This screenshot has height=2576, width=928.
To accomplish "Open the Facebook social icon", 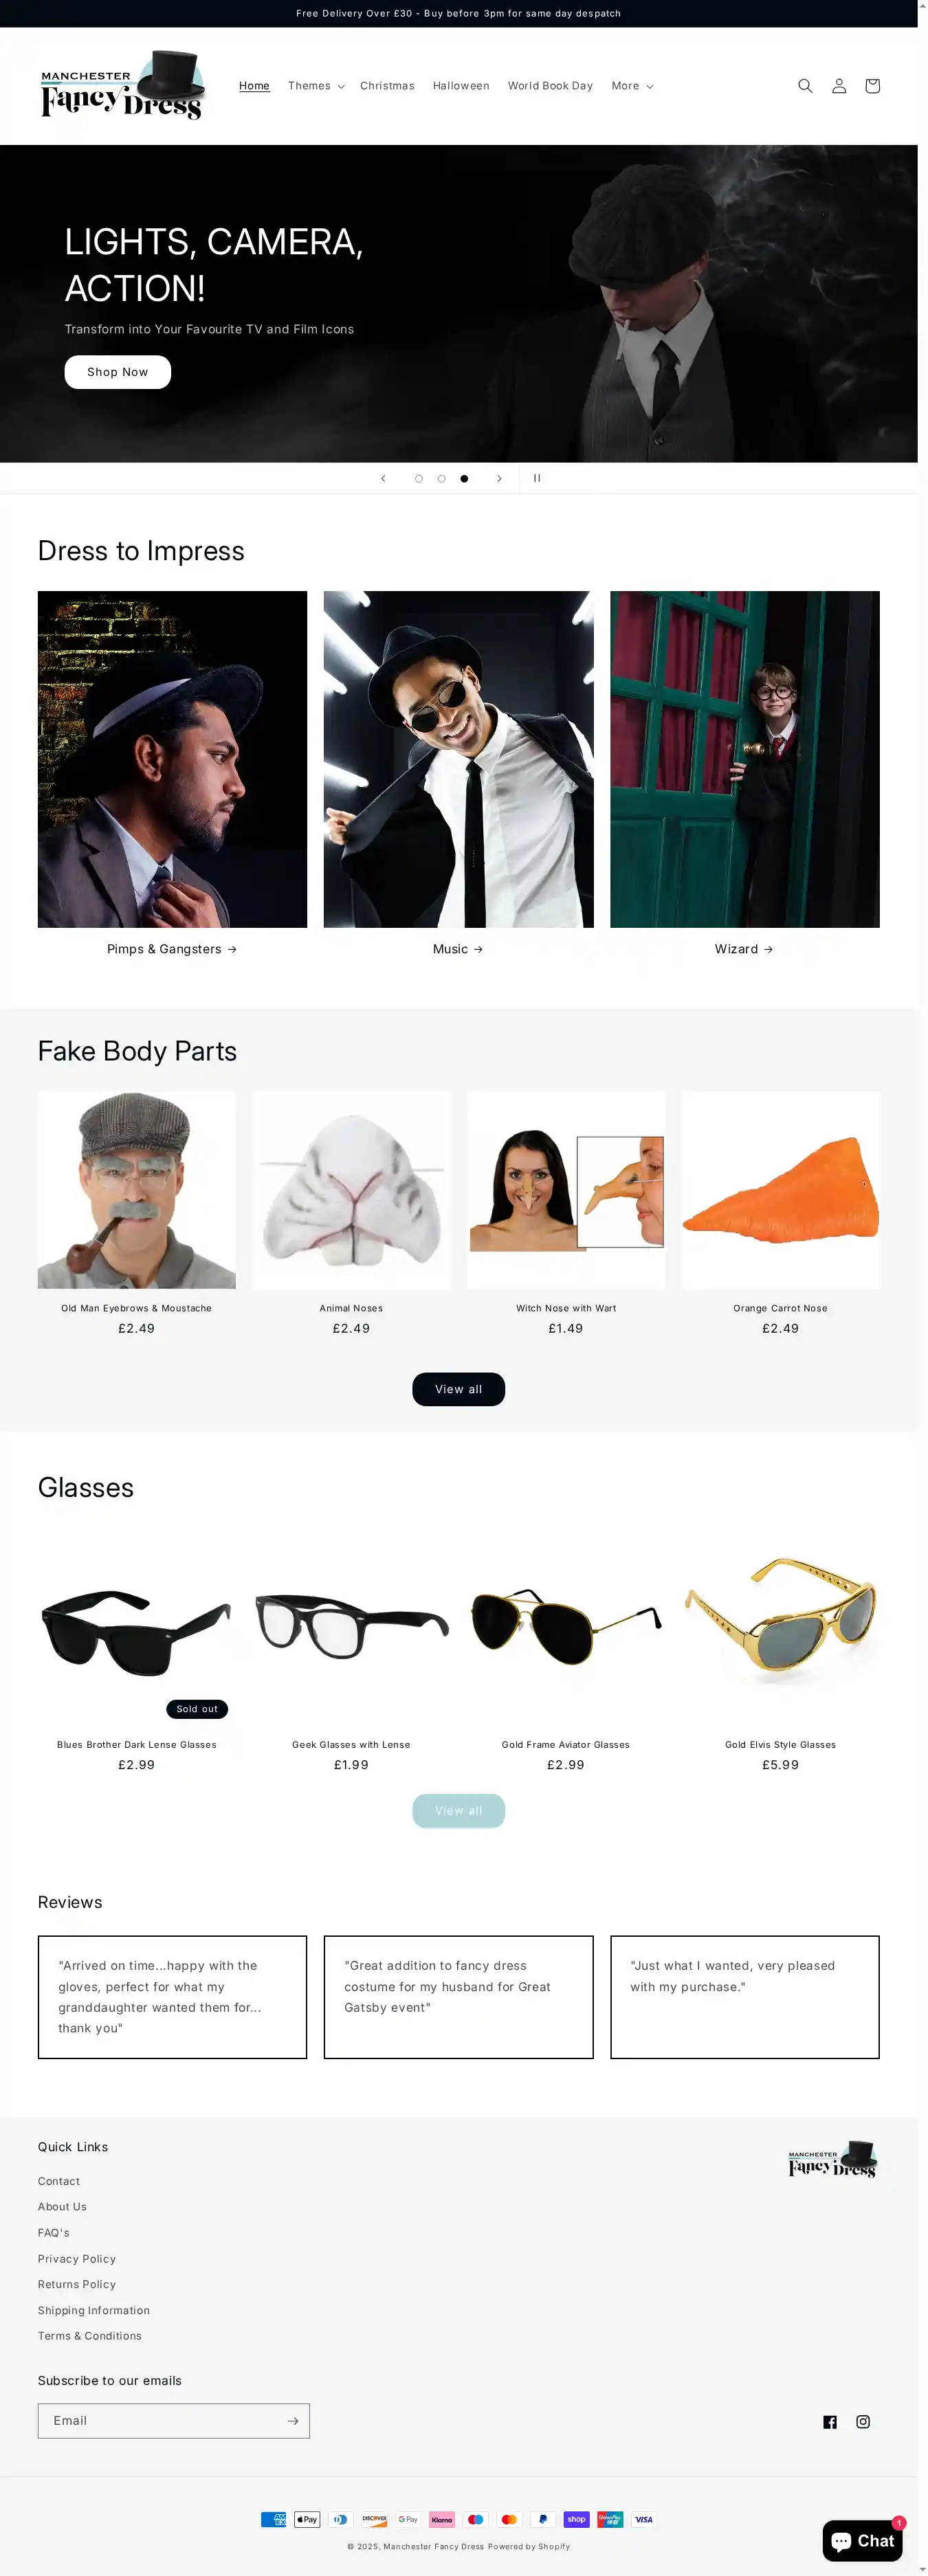I will click(830, 2421).
